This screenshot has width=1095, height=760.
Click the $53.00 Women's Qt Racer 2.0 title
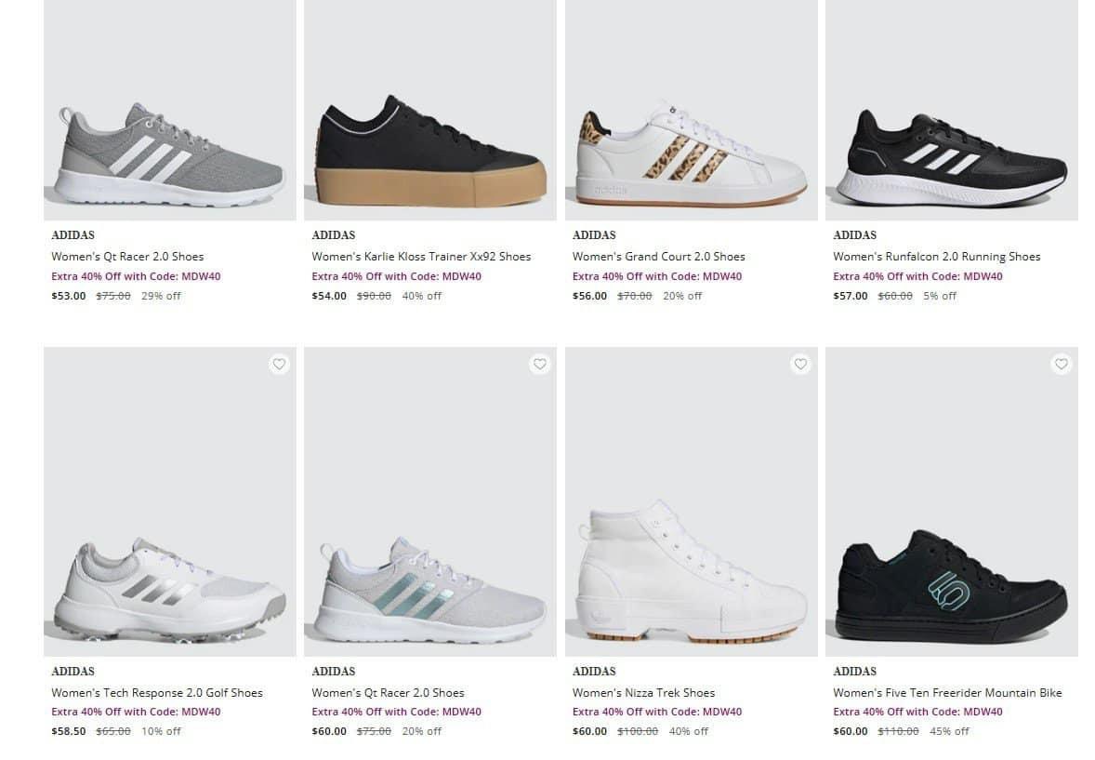click(127, 257)
